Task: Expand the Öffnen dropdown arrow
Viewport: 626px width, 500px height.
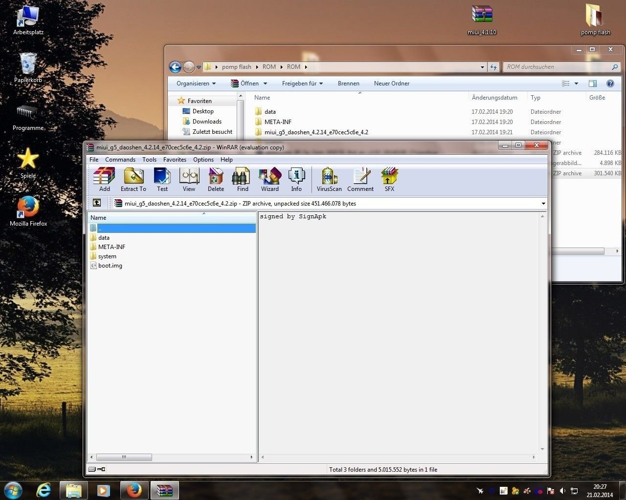Action: [265, 83]
